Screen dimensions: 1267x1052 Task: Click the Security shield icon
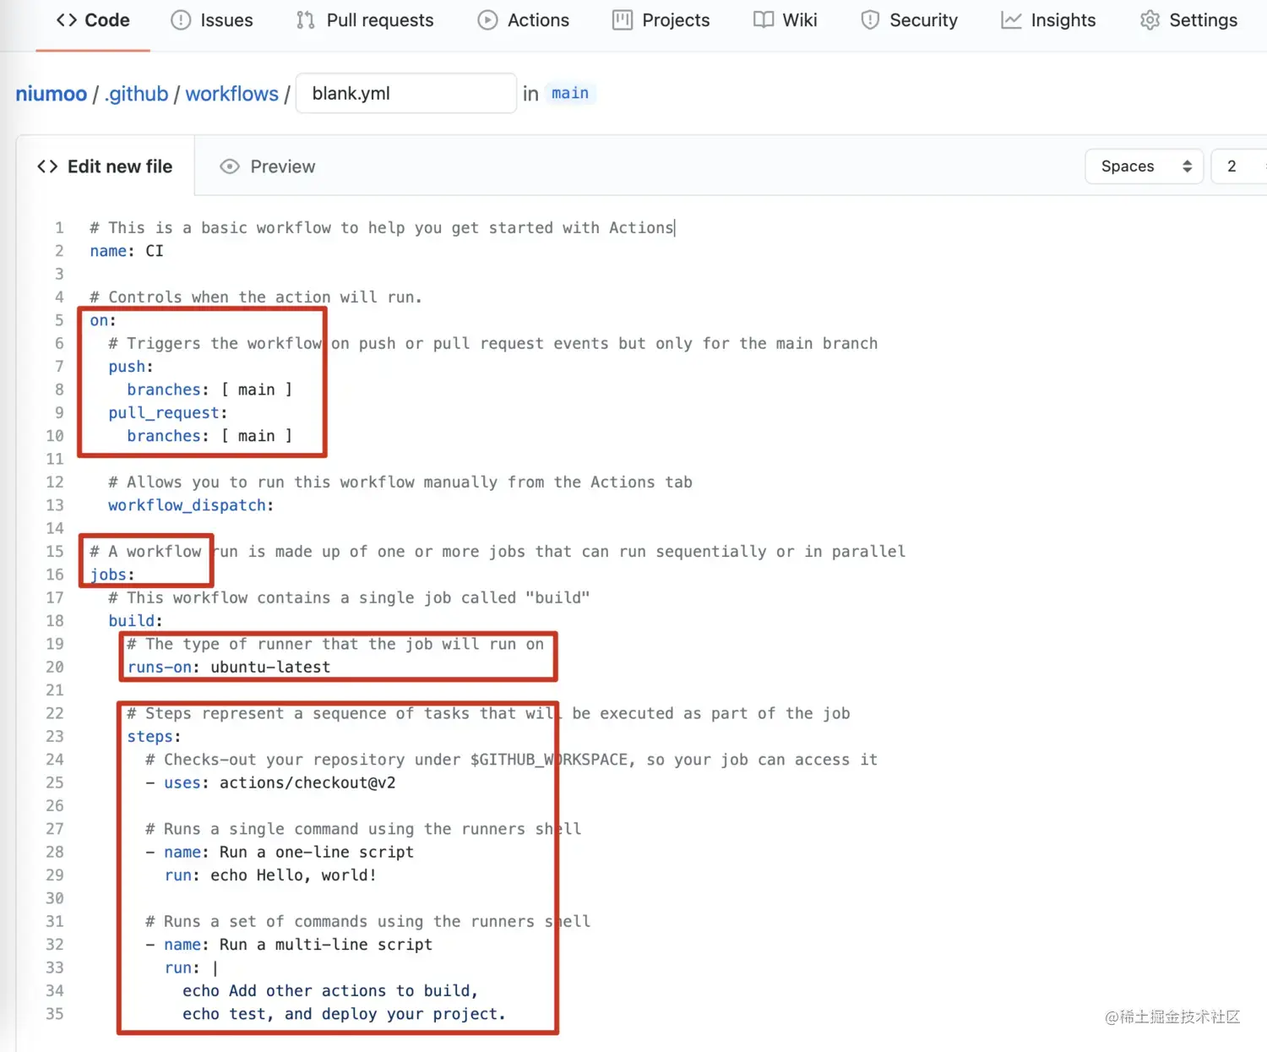click(x=870, y=20)
